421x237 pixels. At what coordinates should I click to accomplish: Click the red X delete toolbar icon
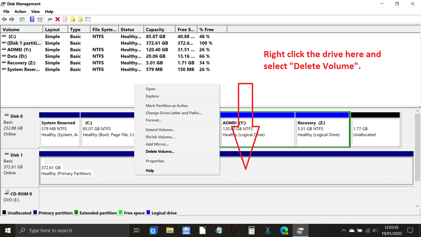58,19
